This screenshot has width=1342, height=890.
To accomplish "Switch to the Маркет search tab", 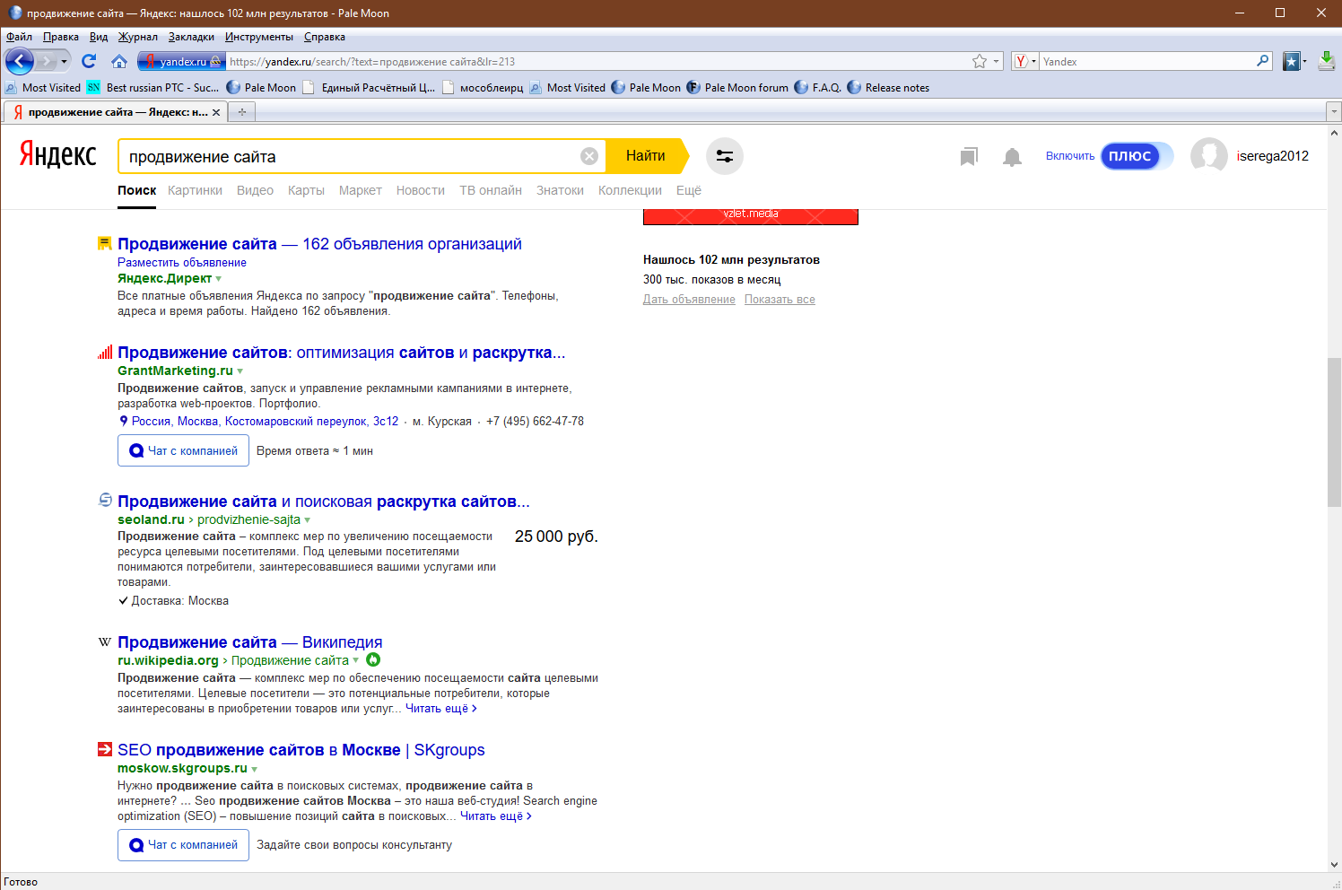I will (361, 190).
